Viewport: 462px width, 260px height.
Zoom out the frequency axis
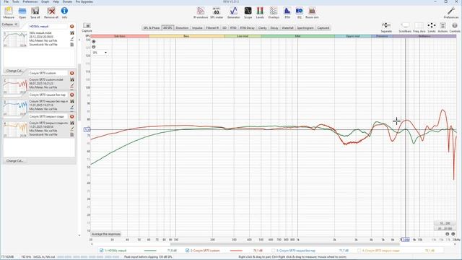pos(448,234)
